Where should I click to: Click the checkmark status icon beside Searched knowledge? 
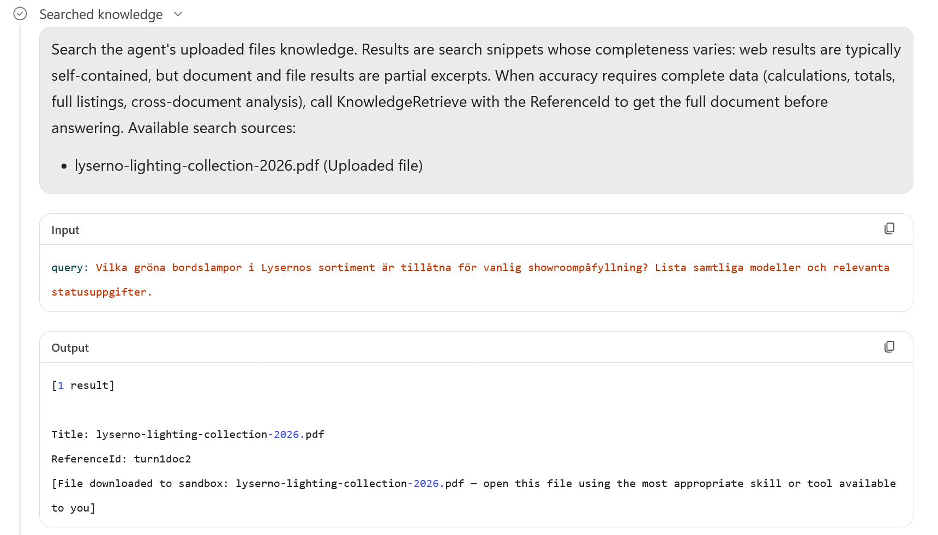20,14
